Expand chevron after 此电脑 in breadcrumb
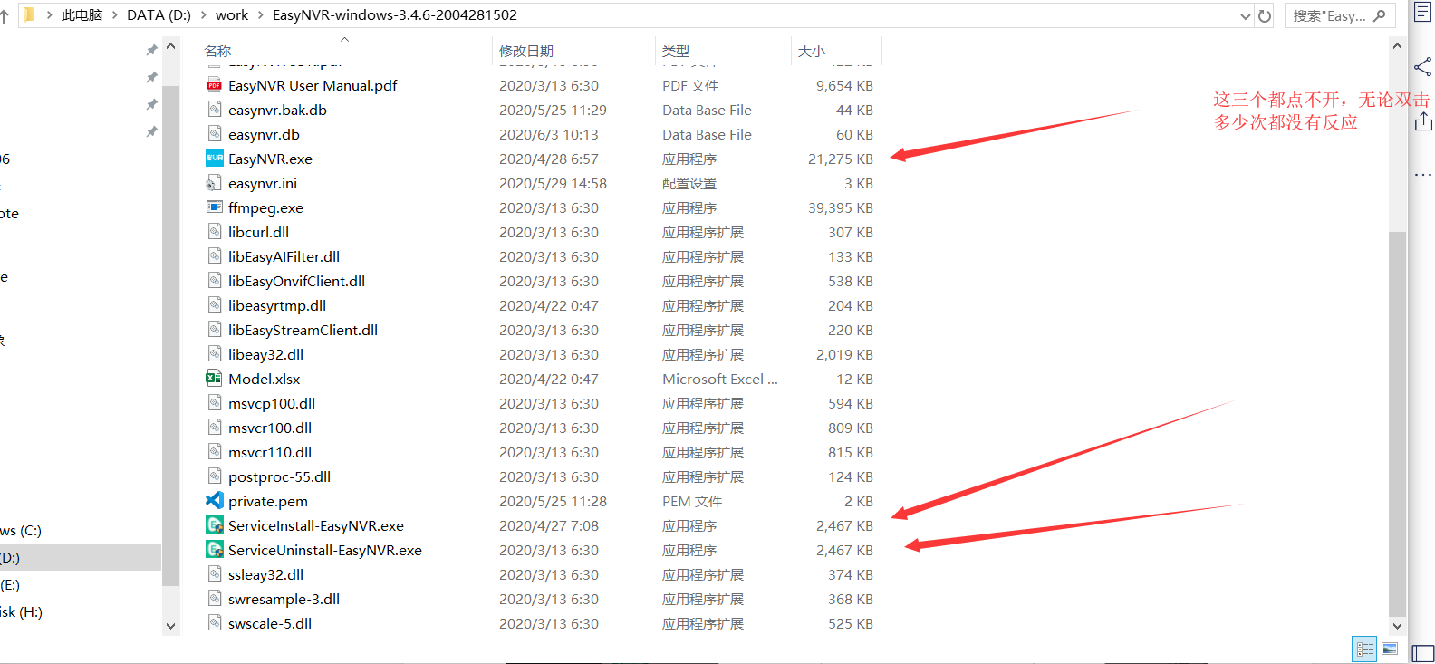 115,15
